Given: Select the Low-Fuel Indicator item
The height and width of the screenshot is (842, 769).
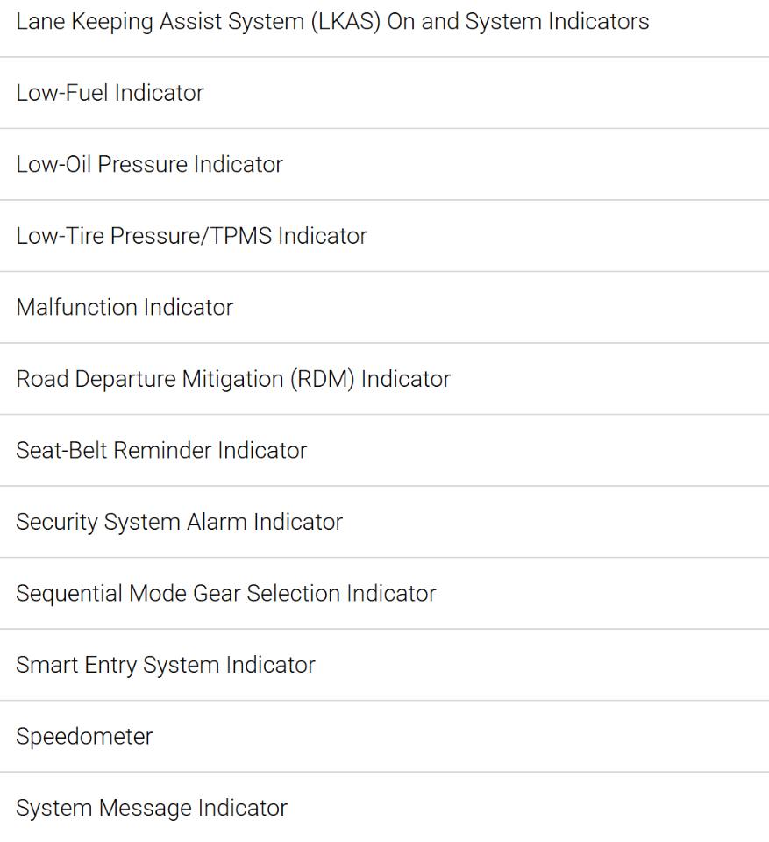Looking at the screenshot, I should click(384, 93).
